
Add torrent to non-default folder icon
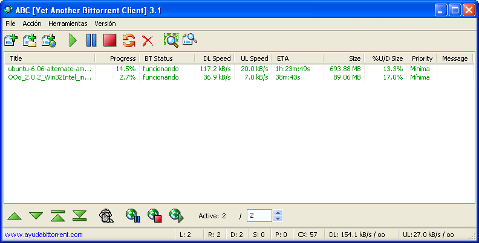coord(30,40)
